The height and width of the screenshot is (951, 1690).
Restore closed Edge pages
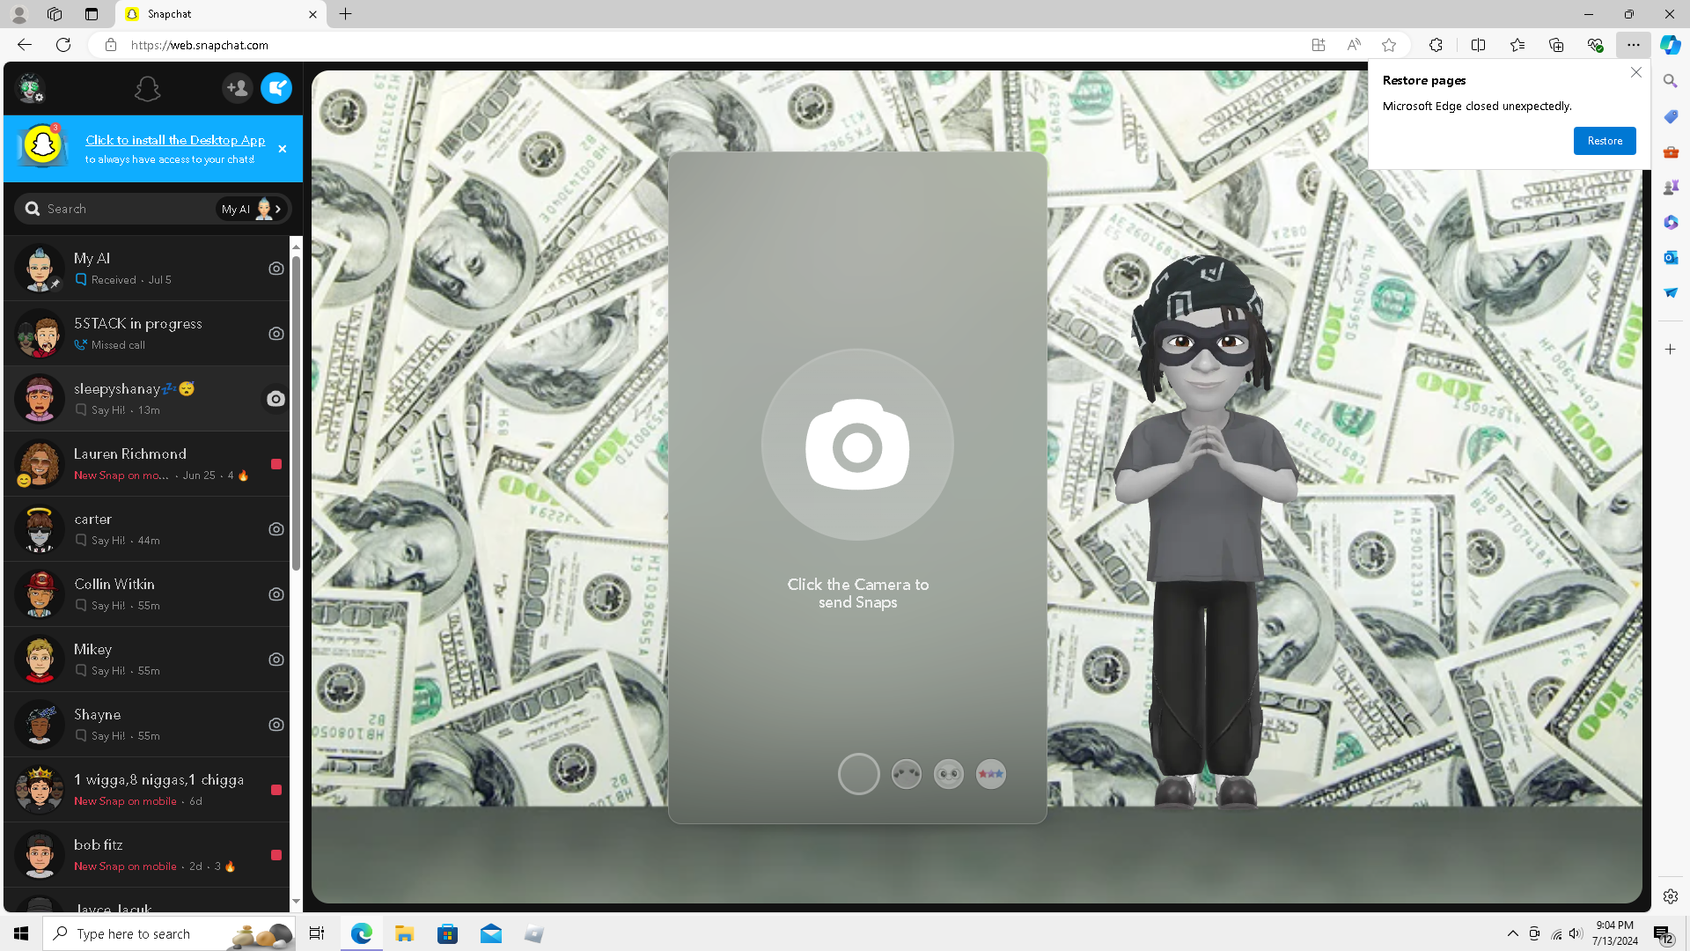(1605, 141)
